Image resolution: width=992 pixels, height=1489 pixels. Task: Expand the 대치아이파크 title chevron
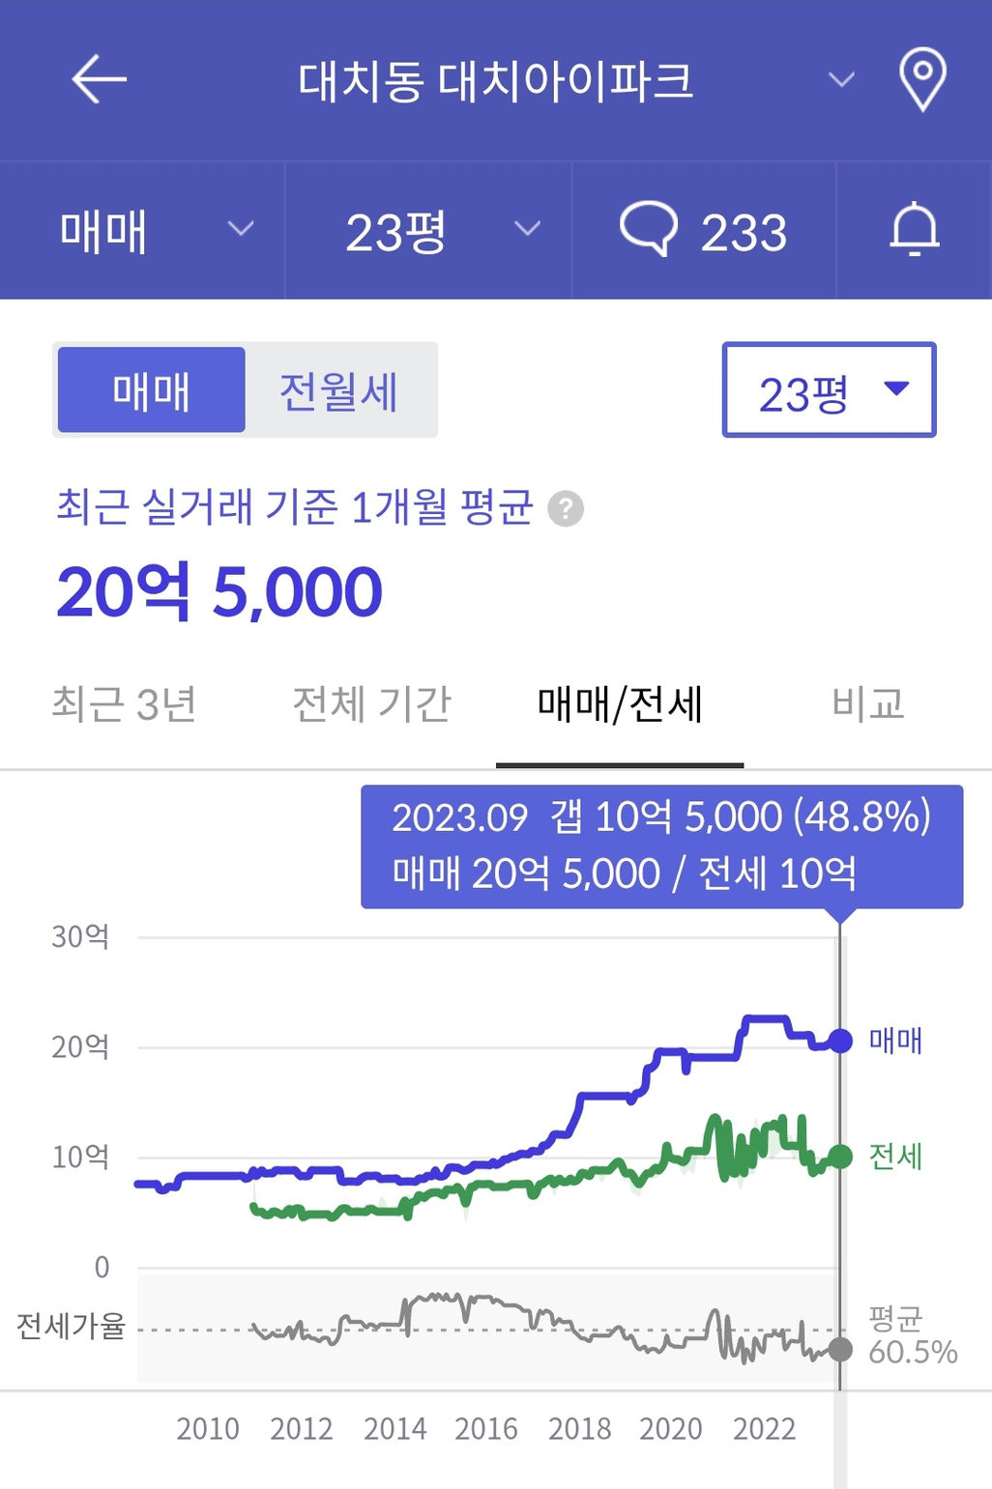pyautogui.click(x=841, y=79)
